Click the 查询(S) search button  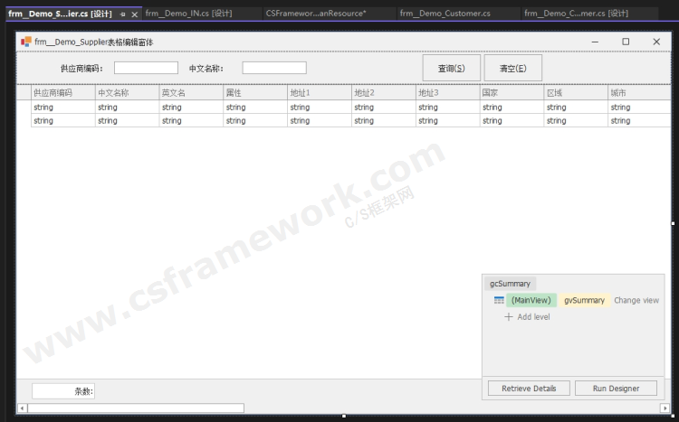(451, 69)
